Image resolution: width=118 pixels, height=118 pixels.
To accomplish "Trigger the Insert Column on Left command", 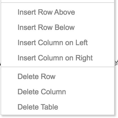I will pyautogui.click(x=58, y=43).
